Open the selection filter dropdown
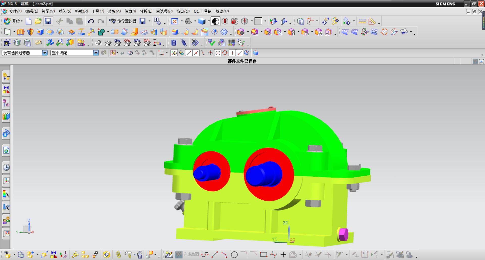This screenshot has width=485, height=260. pos(45,53)
